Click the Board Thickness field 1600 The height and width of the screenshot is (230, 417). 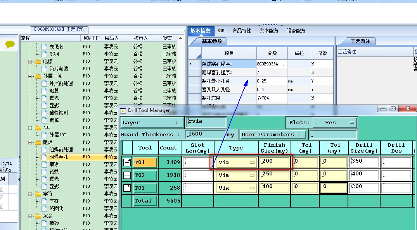[205, 134]
